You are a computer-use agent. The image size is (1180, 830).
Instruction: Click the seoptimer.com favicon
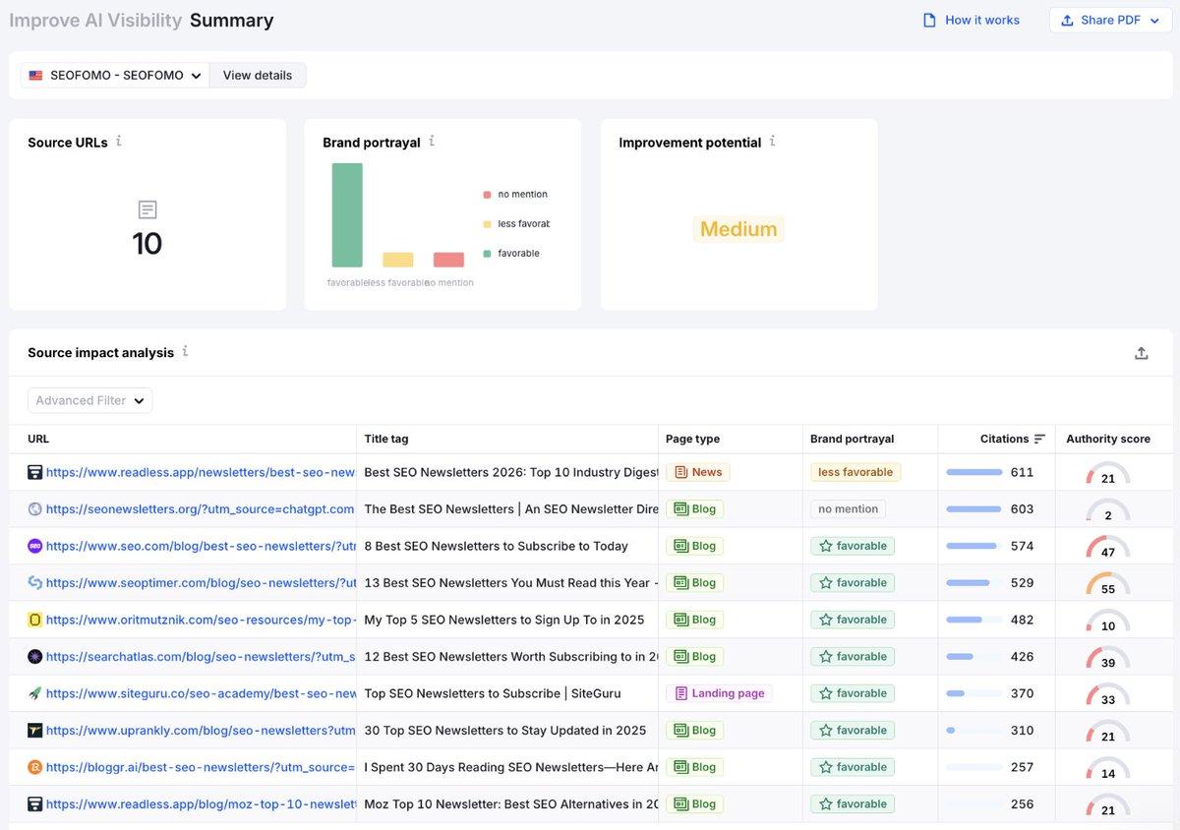click(x=34, y=582)
